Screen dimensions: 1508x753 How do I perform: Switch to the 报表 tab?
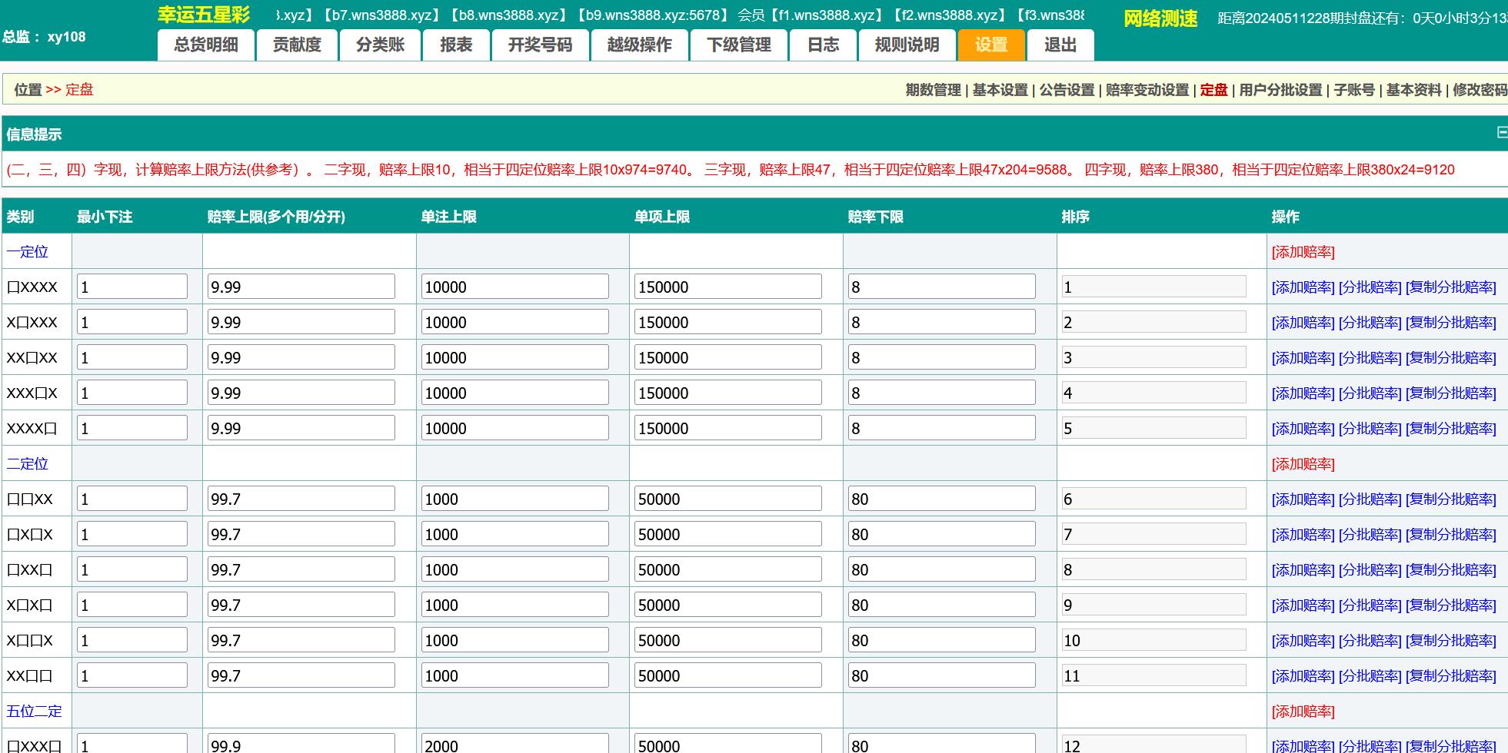point(456,45)
